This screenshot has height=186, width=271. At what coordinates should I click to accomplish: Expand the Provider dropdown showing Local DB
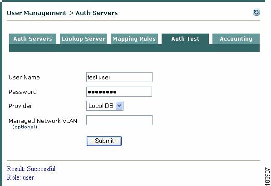[105, 106]
